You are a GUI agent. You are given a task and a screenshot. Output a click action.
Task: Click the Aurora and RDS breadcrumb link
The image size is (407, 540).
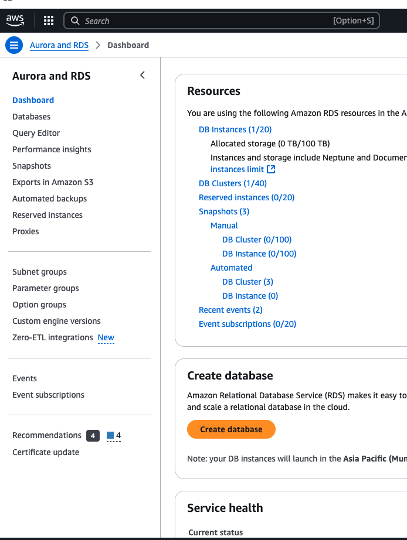(x=59, y=45)
